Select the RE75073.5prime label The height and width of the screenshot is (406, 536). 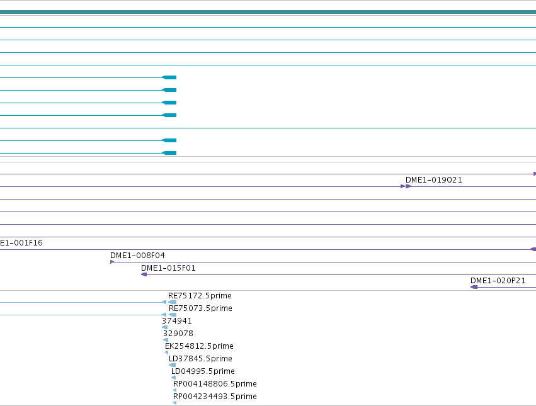pos(200,308)
